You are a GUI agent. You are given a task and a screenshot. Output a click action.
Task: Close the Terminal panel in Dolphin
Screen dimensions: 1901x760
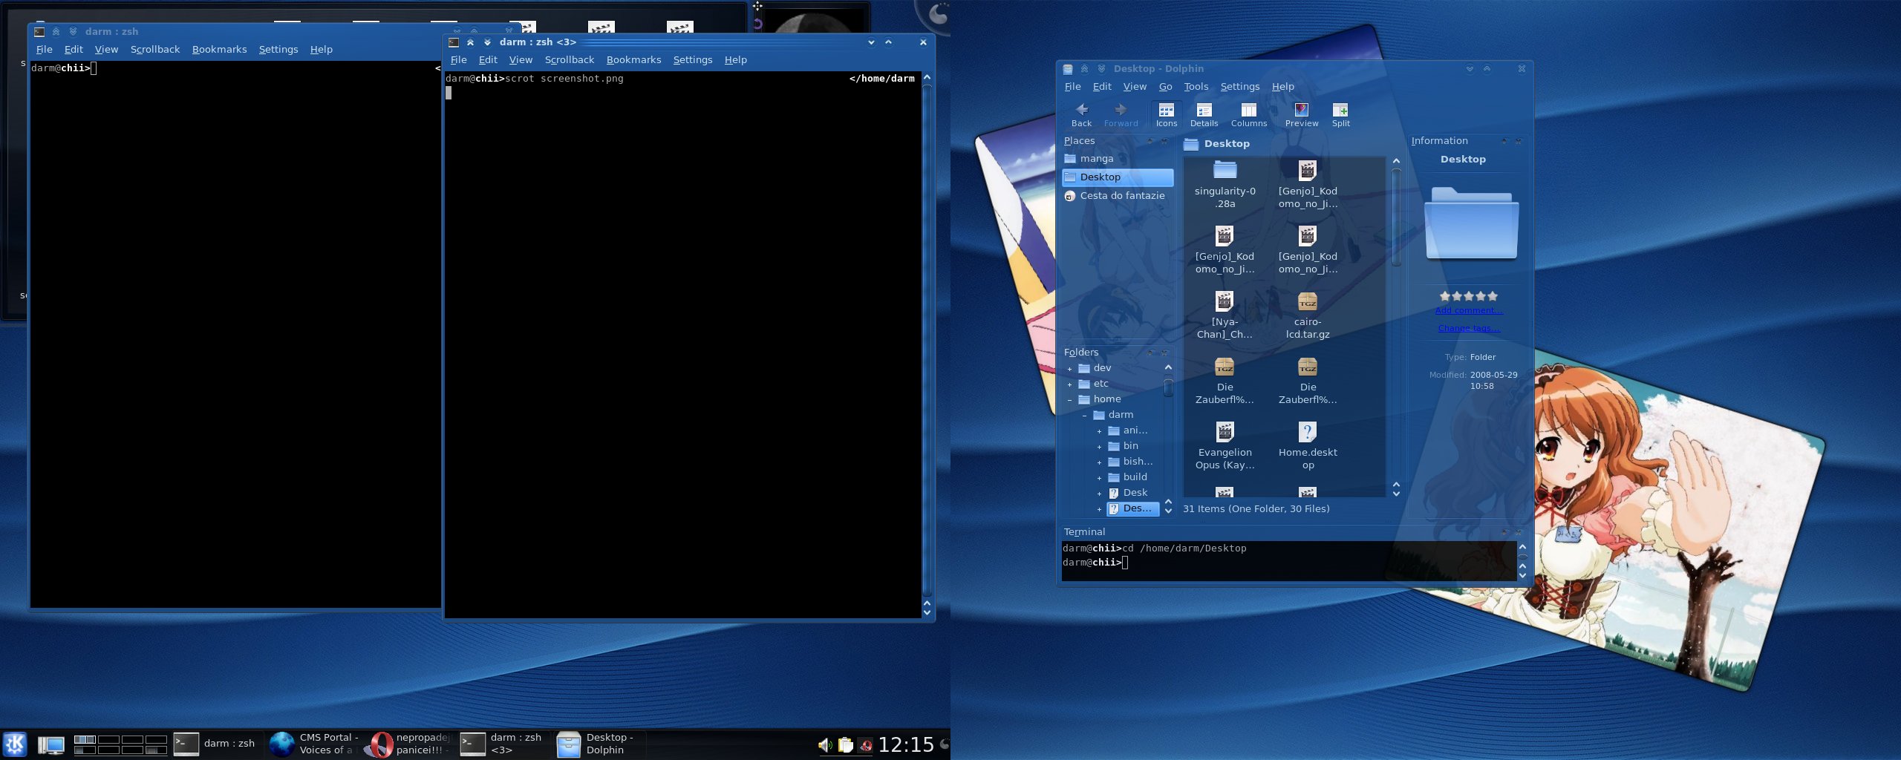click(x=1519, y=532)
